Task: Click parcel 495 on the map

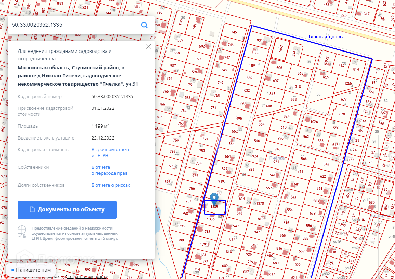Action: click(239, 118)
